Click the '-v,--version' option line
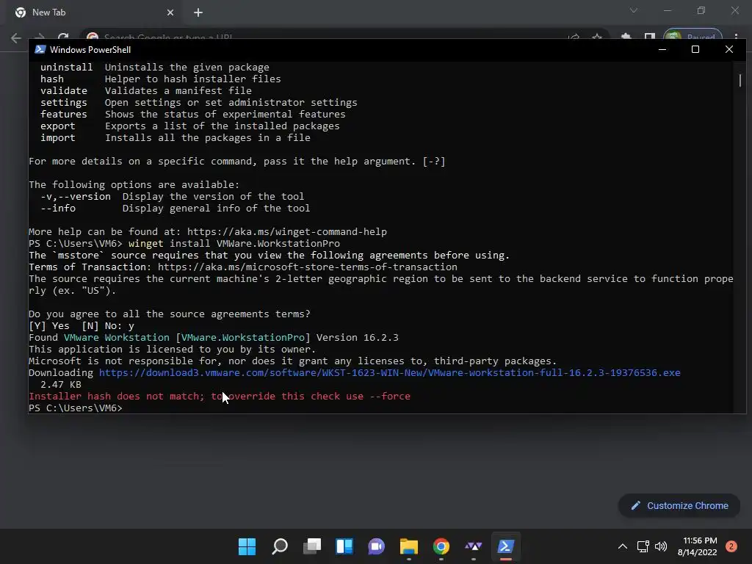Image resolution: width=752 pixels, height=564 pixels. click(x=172, y=197)
